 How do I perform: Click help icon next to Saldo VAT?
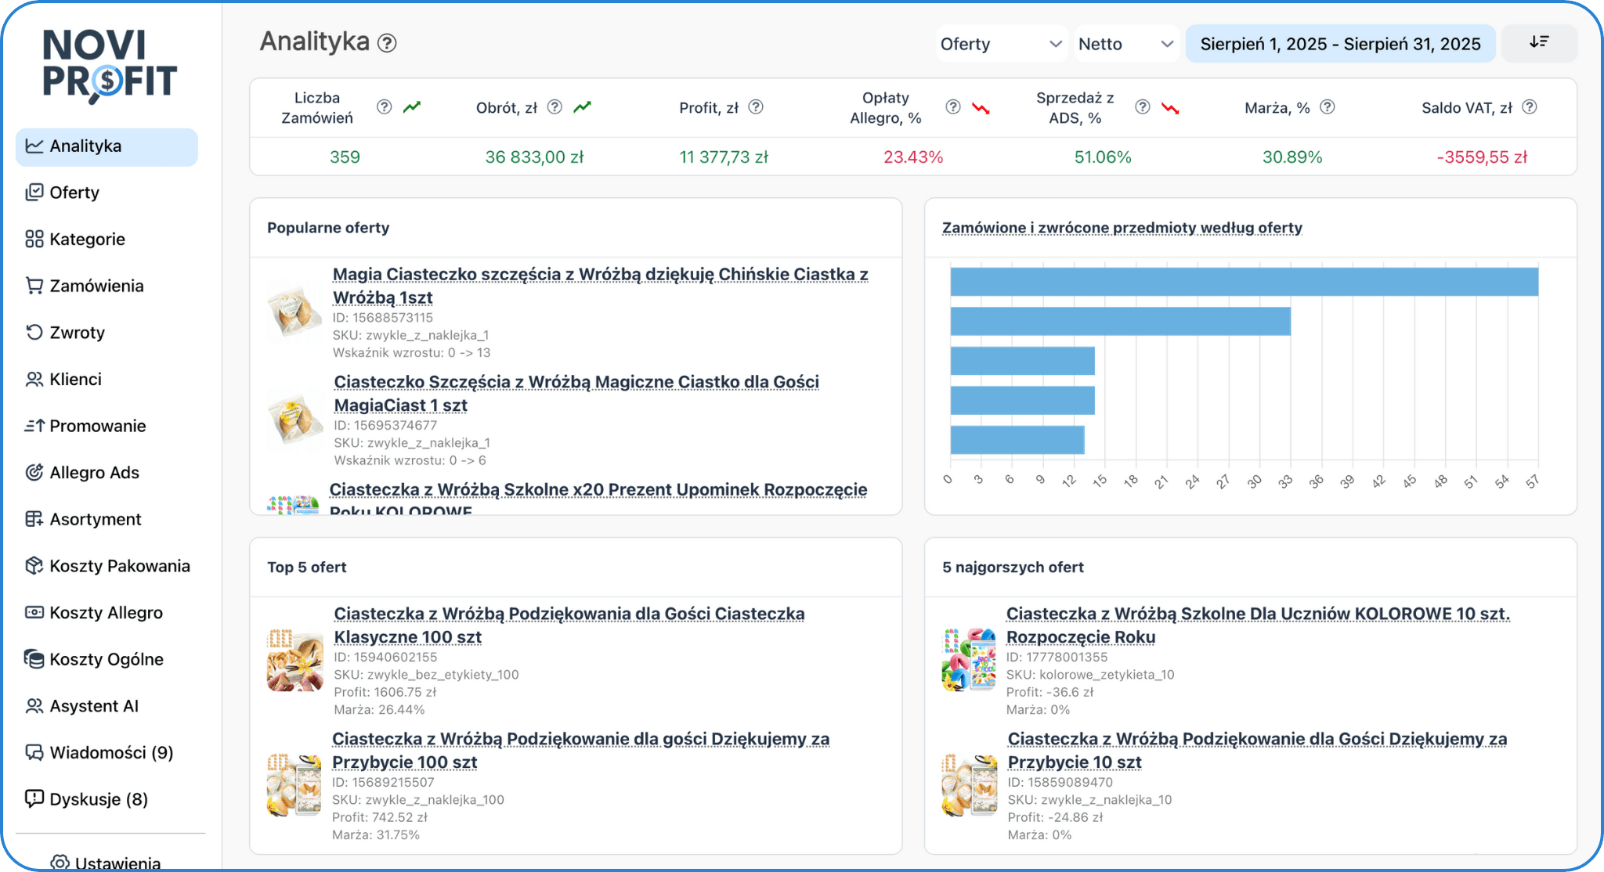[x=1529, y=107]
